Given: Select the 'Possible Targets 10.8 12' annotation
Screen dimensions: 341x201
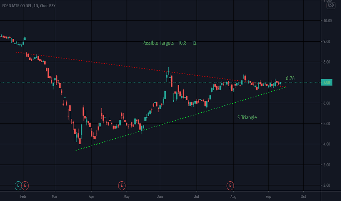Looking at the screenshot, I should 169,43.
